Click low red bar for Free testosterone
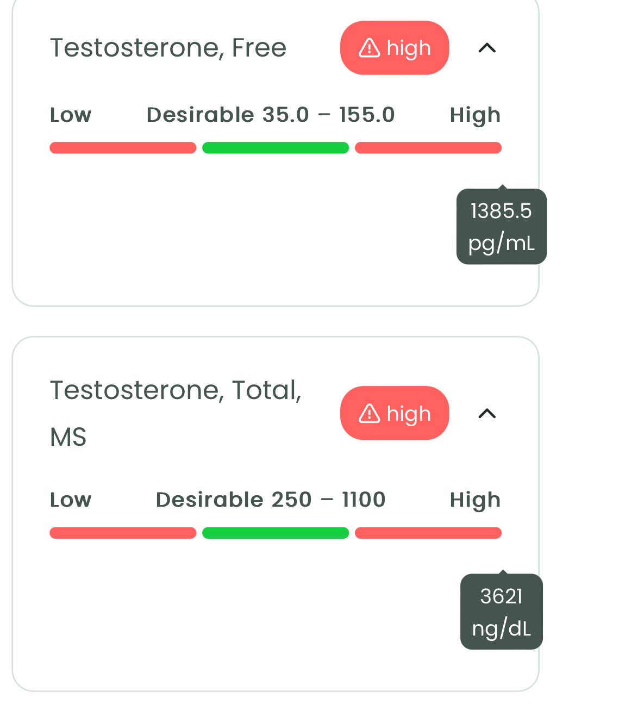This screenshot has width=619, height=710. pyautogui.click(x=123, y=148)
